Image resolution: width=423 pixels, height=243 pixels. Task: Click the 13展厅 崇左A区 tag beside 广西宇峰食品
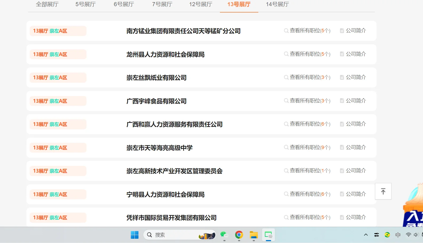[58, 101]
